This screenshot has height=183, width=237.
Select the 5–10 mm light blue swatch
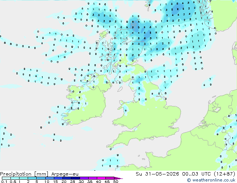pos(41,178)
